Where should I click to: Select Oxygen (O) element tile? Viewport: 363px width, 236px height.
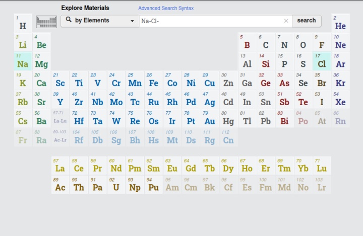click(303, 42)
